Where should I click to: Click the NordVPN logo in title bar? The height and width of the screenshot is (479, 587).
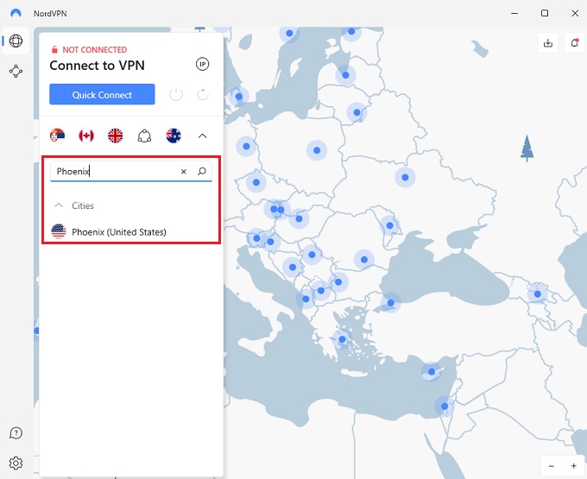pyautogui.click(x=16, y=13)
